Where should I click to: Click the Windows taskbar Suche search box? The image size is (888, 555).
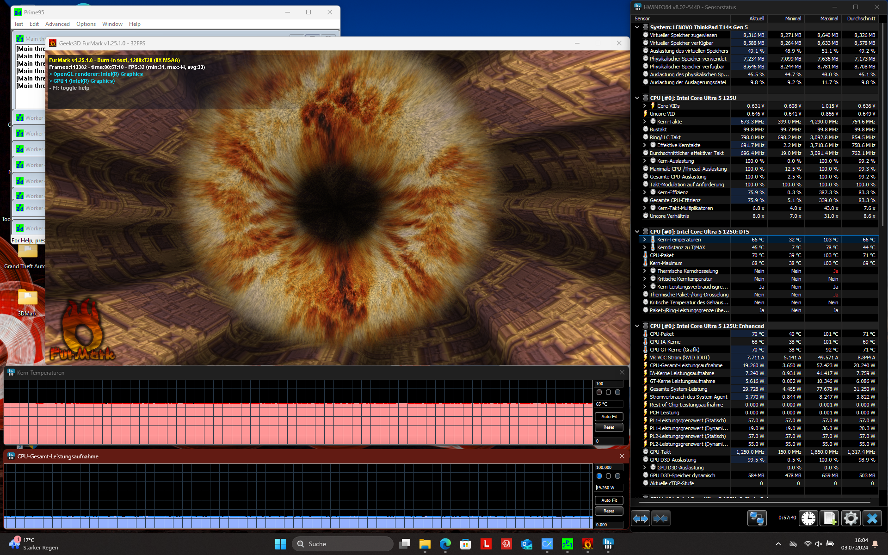[x=343, y=544]
